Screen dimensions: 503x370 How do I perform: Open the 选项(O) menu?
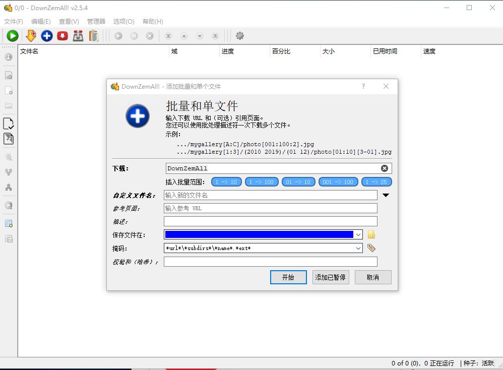[124, 22]
